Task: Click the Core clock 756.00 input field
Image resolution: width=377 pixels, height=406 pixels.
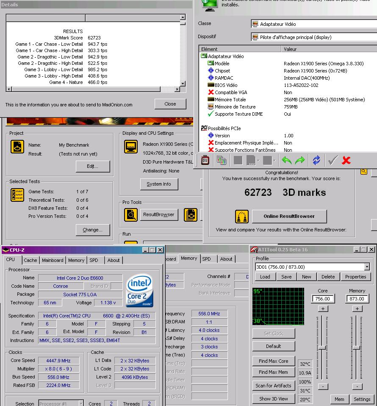Action: (x=323, y=298)
